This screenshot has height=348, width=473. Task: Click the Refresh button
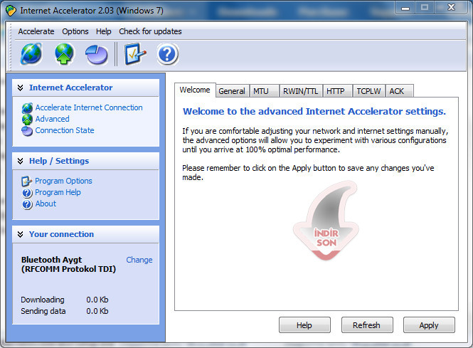click(x=367, y=325)
